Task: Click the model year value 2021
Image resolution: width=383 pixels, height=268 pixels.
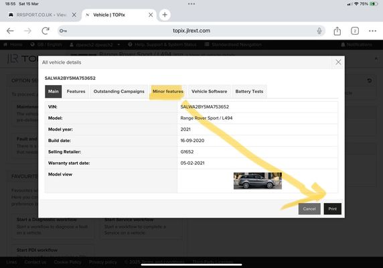Action: coord(185,129)
